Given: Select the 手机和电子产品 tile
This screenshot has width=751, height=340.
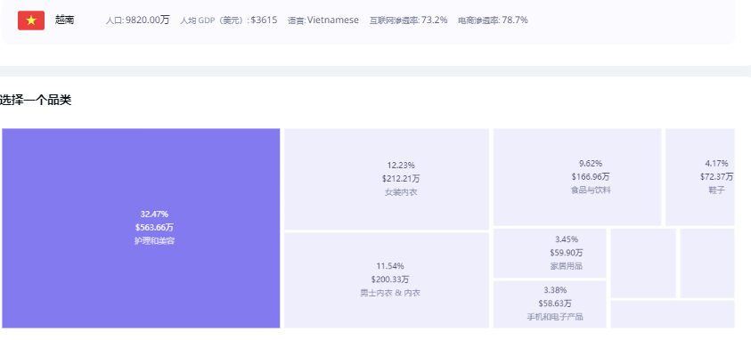Looking at the screenshot, I should 550,304.
